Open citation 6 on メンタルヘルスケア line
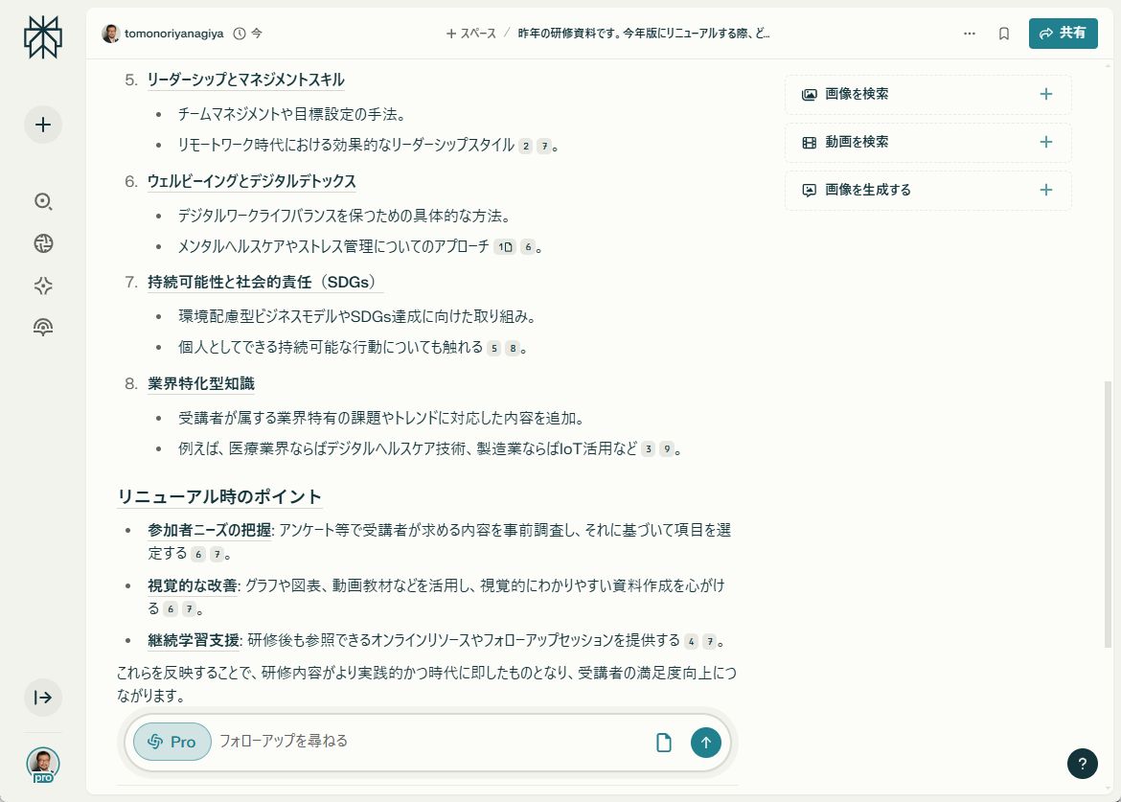1121x802 pixels. coord(528,247)
